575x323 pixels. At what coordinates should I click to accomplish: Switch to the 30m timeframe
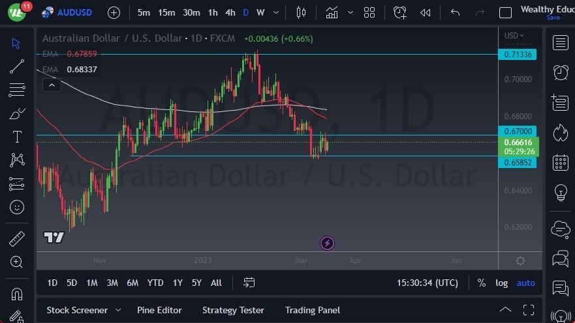point(191,13)
